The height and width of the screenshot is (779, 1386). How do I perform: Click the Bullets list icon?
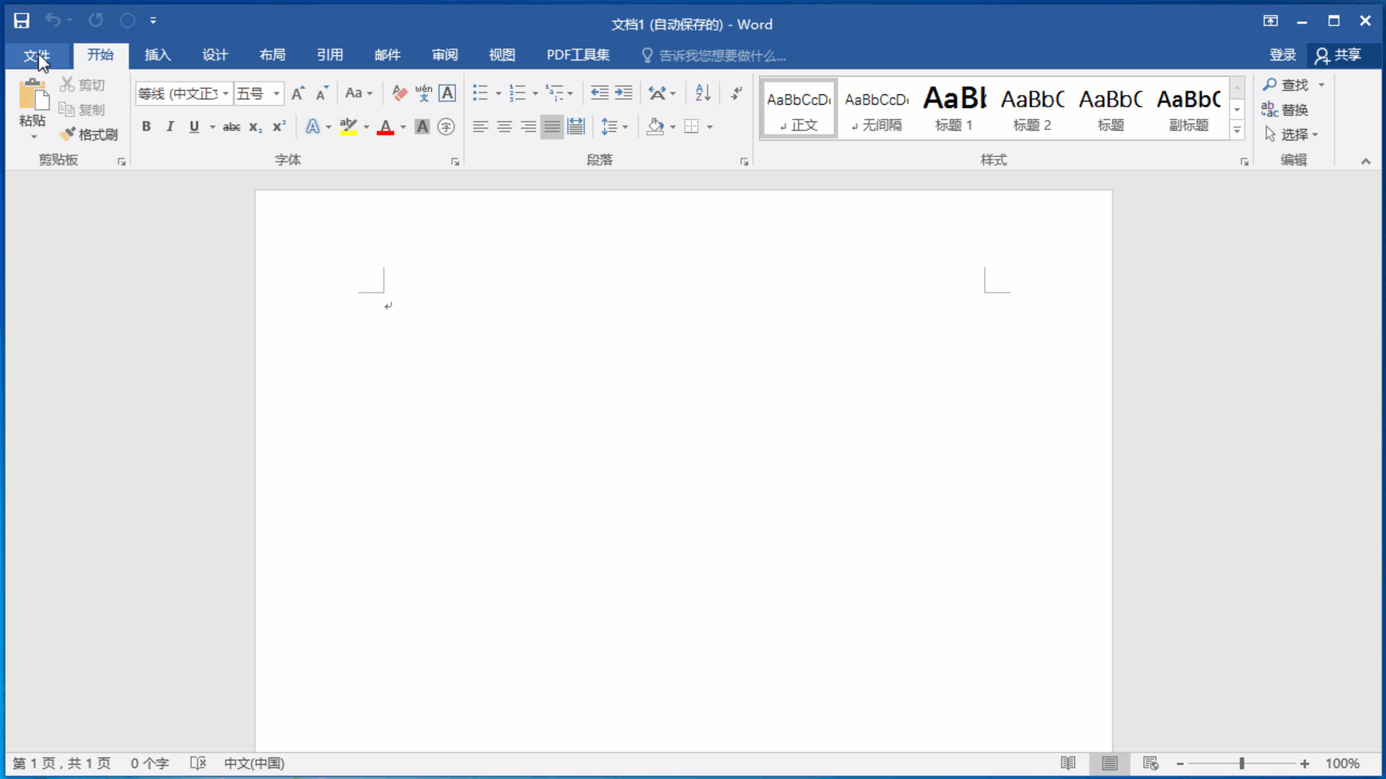[x=481, y=93]
